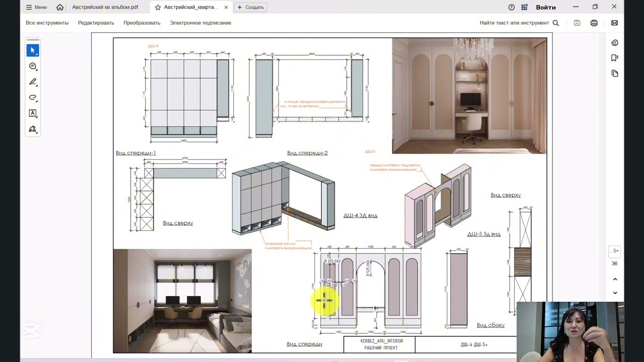Go to the Home screen icon
The image size is (644, 362).
pos(60,7)
